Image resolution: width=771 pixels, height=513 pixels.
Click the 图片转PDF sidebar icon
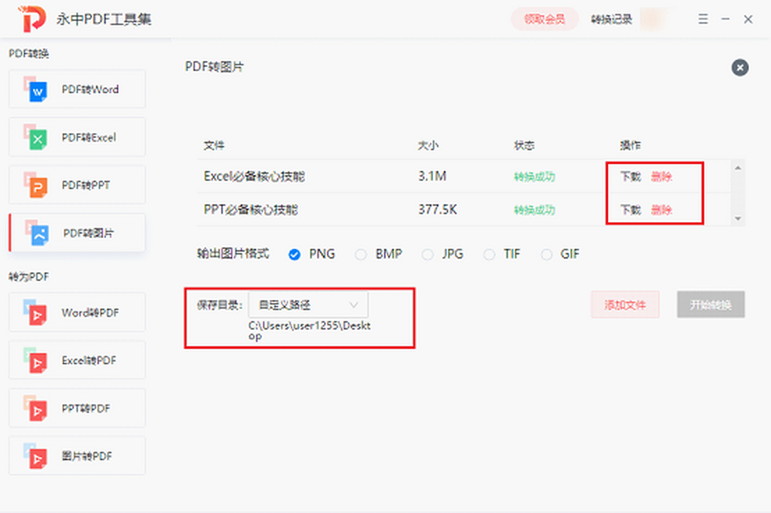36,456
